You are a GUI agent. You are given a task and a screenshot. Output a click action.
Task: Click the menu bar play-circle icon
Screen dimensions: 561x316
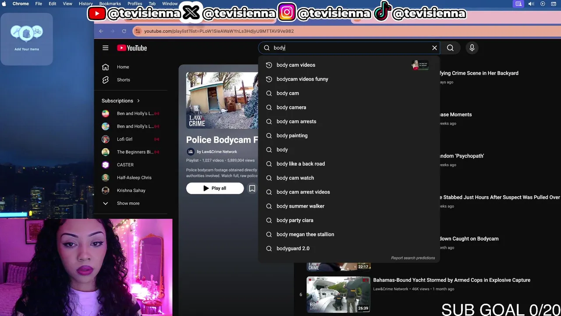[x=543, y=4]
